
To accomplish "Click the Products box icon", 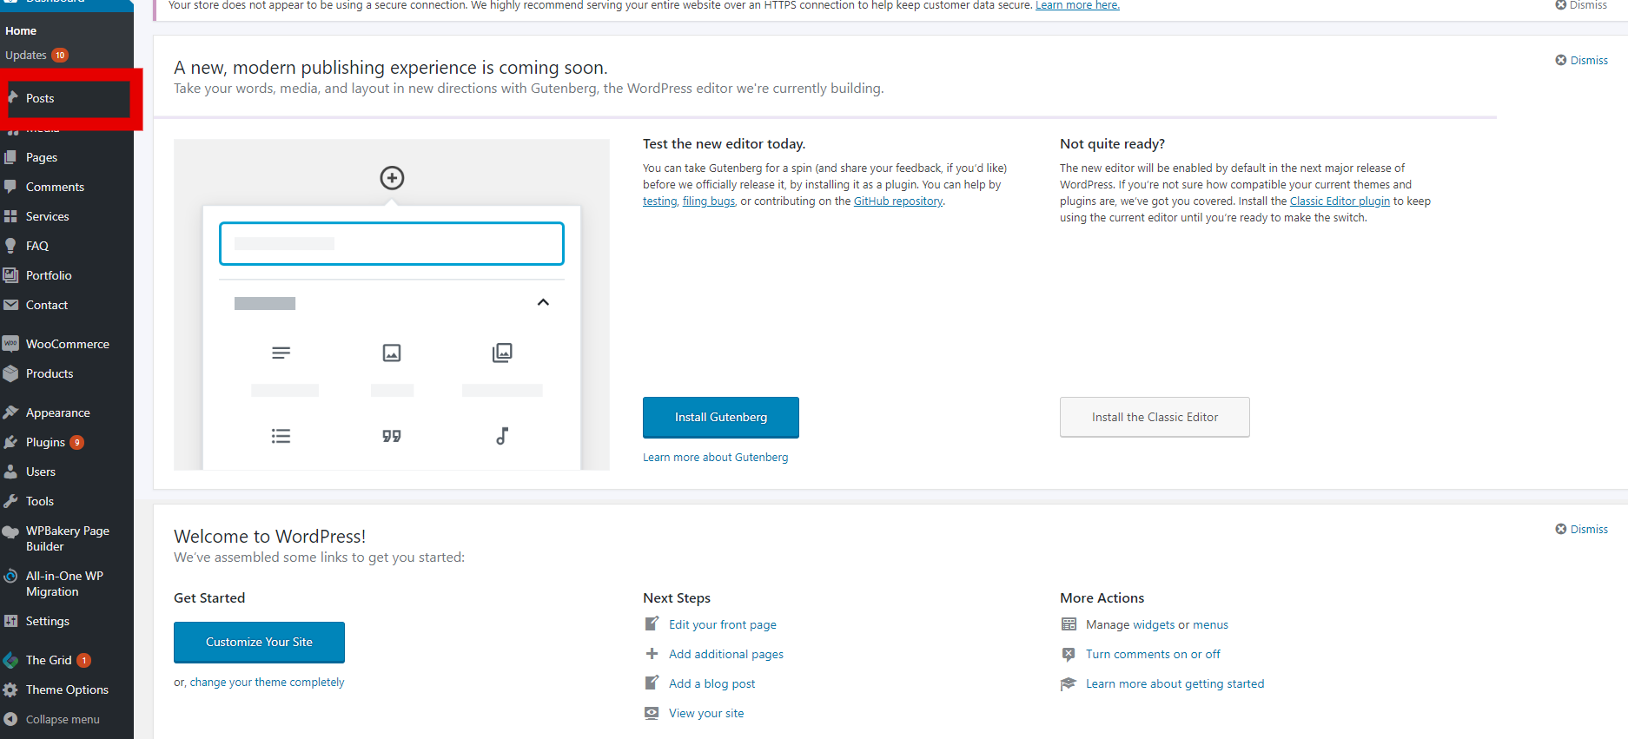I will click(10, 373).
